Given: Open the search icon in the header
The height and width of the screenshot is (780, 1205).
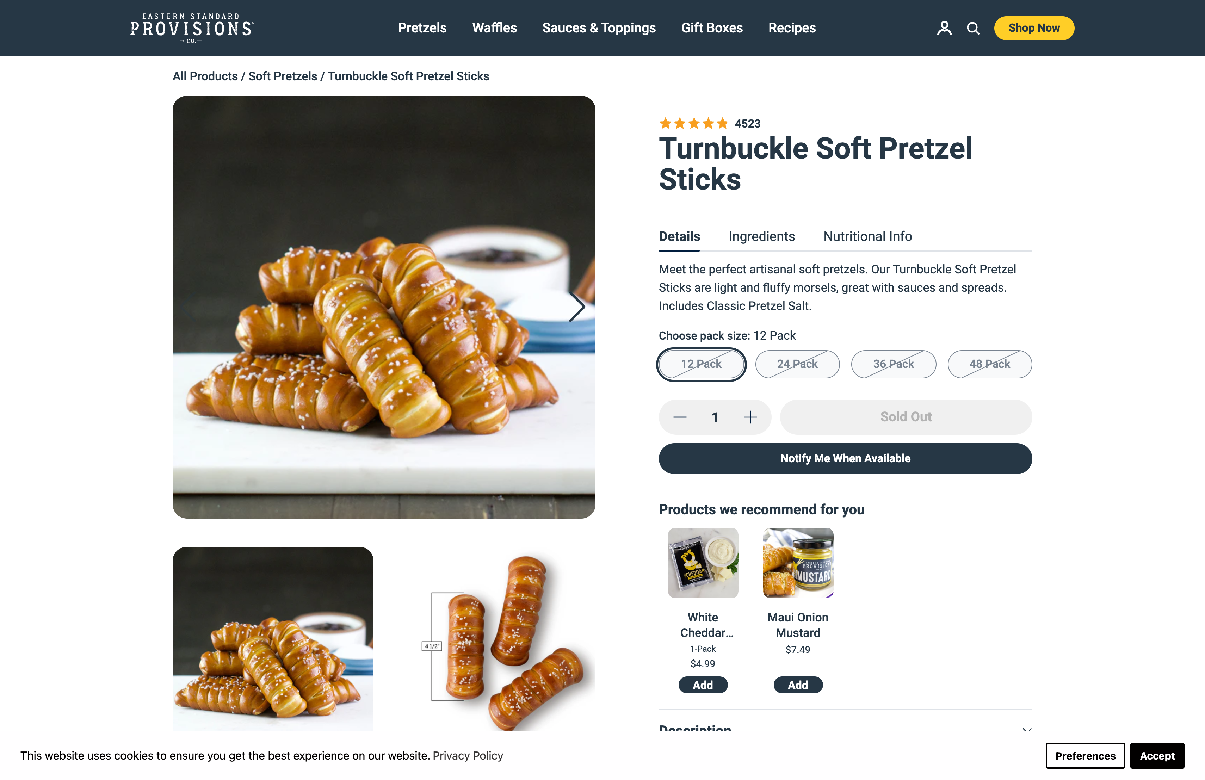Looking at the screenshot, I should tap(972, 28).
